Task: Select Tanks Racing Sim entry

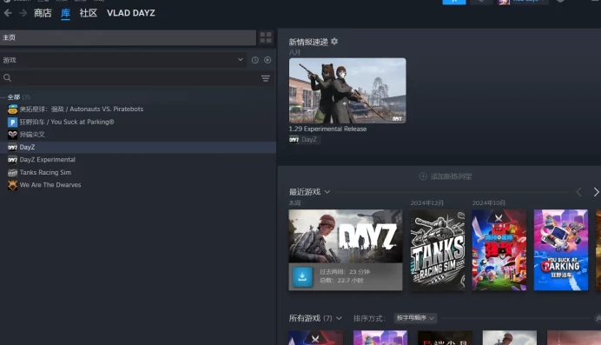Action: coord(45,172)
